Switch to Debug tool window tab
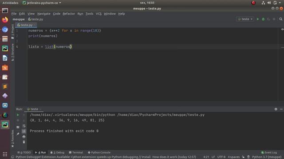This screenshot has width=284, height=159. coord(57,152)
